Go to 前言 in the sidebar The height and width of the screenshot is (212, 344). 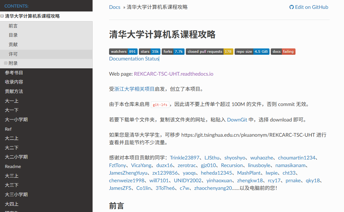pos(46,26)
